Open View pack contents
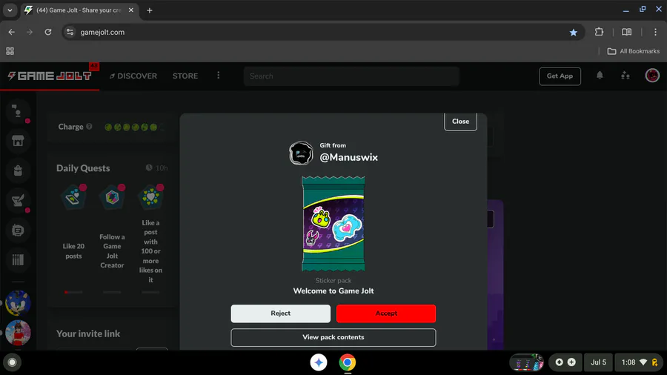Screen dimensions: 667x375 (x=333, y=337)
